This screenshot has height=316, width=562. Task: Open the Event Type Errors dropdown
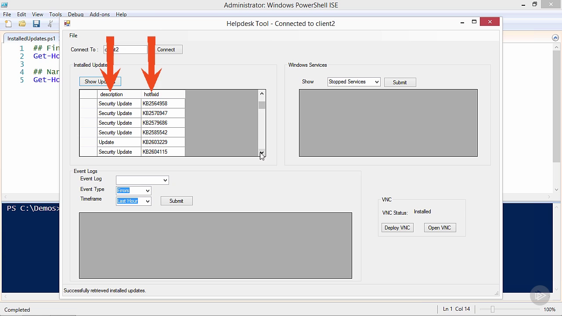tap(133, 190)
